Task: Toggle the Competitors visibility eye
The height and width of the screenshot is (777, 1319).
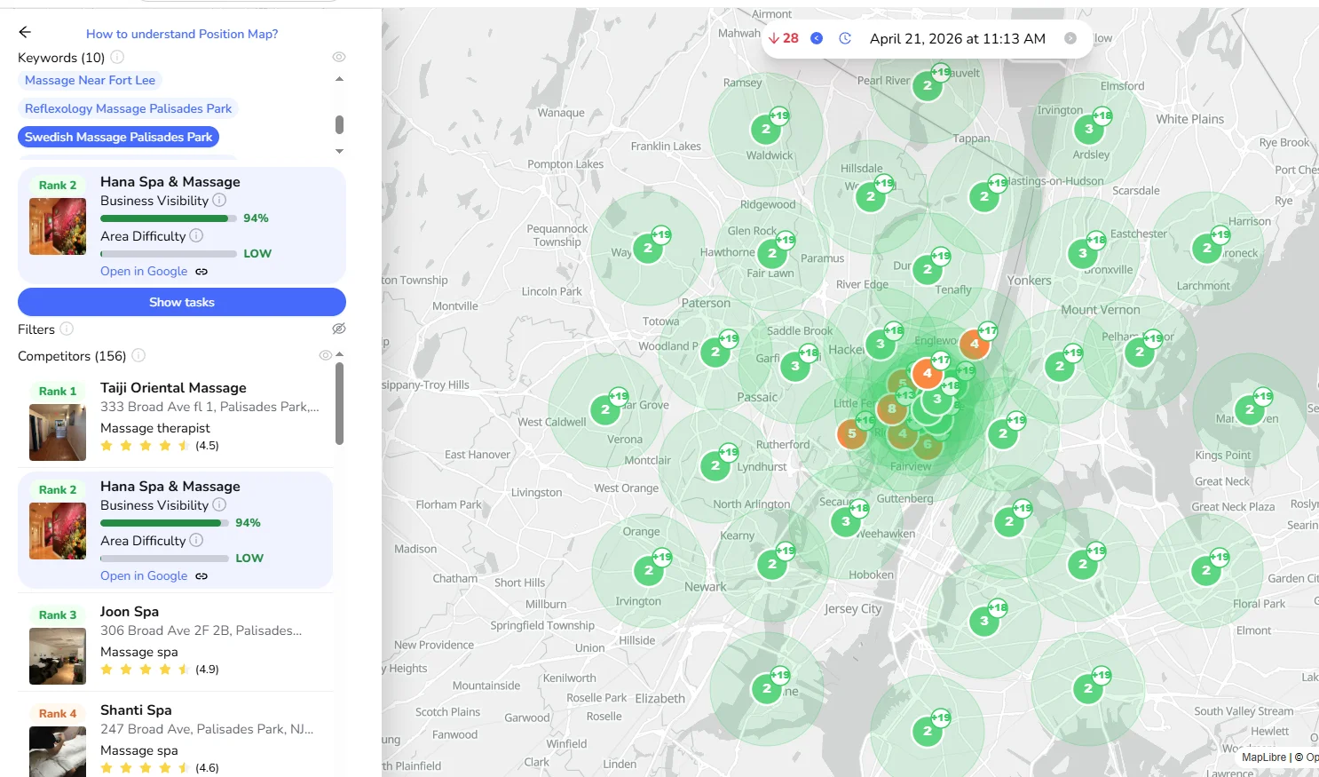Action: coord(325,355)
